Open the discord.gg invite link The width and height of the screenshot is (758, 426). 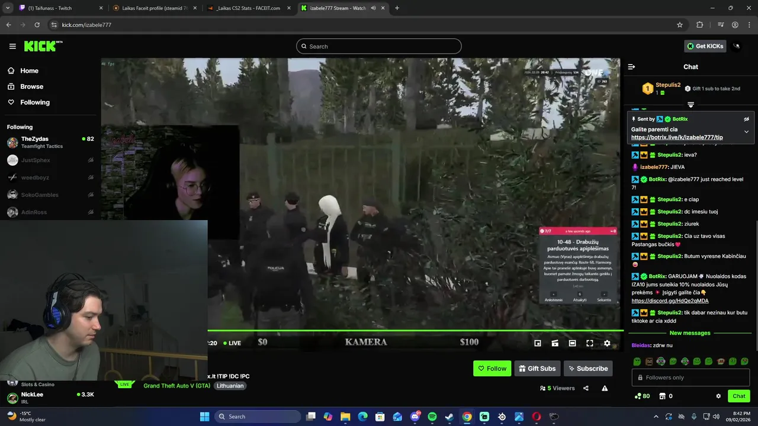pyautogui.click(x=670, y=301)
